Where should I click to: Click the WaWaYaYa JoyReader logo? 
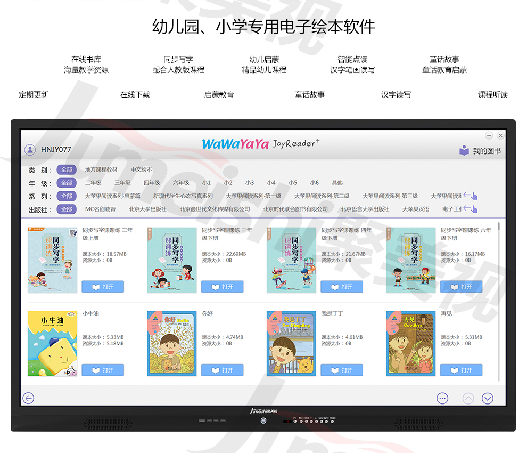click(260, 144)
